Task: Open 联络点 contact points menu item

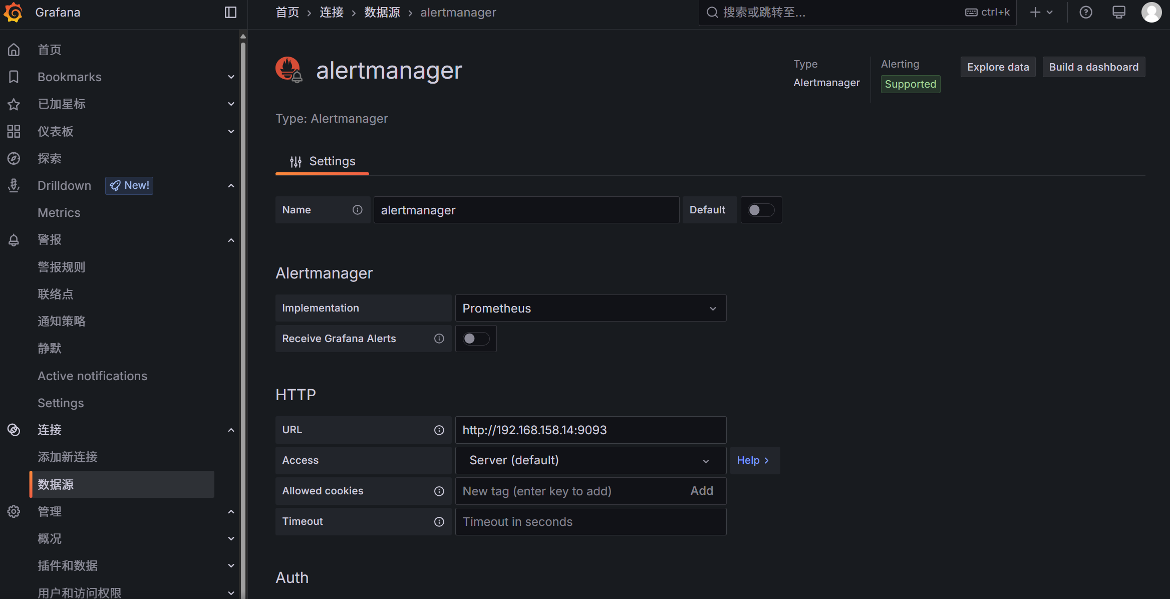Action: (56, 294)
